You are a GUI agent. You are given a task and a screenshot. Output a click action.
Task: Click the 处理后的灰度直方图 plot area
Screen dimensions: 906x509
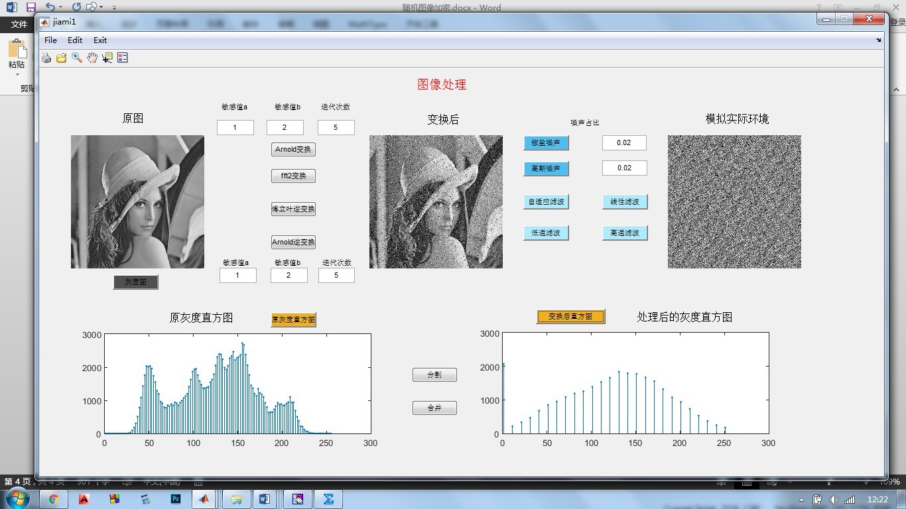point(635,383)
